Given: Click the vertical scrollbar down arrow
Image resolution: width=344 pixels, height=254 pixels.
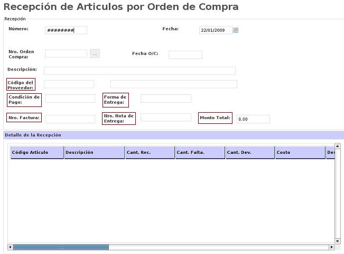Looking at the screenshot, I should click(337, 240).
